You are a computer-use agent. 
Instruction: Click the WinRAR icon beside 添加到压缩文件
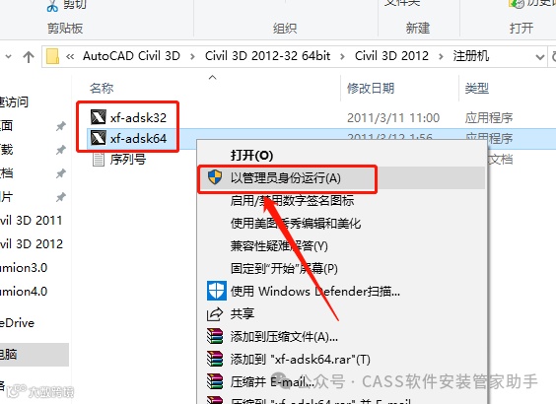point(215,336)
